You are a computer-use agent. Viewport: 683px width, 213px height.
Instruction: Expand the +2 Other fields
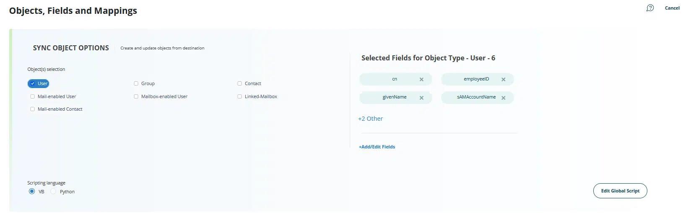point(370,119)
